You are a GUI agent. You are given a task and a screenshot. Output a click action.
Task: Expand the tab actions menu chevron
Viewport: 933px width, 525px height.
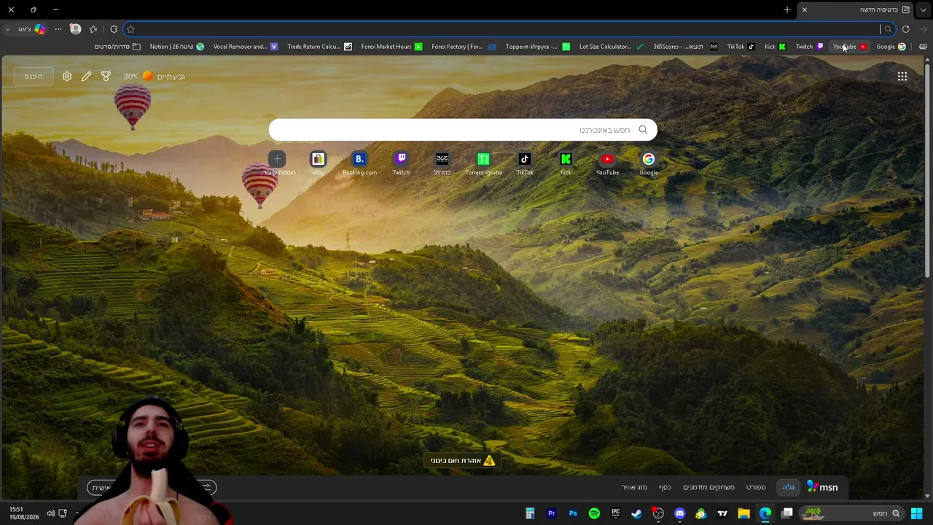[923, 9]
